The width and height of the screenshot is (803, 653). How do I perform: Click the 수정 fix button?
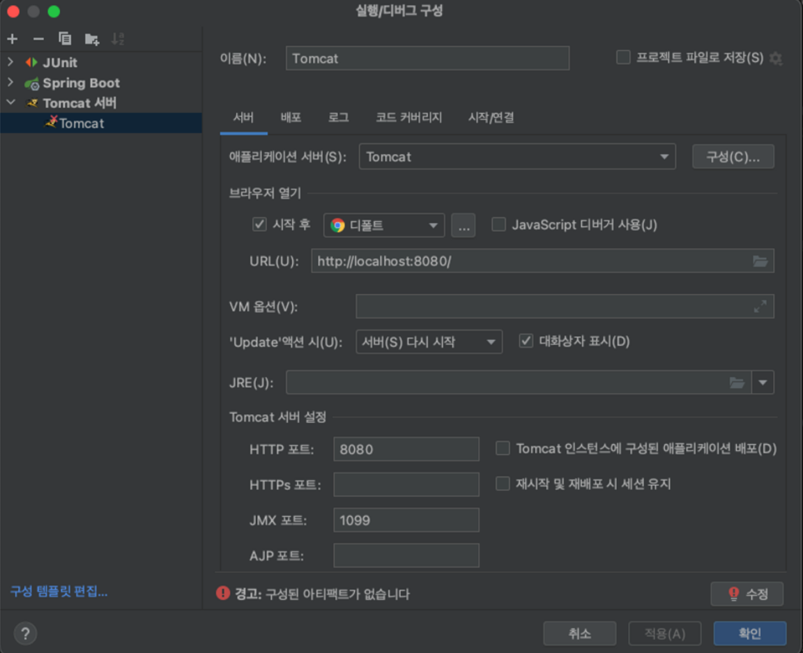click(747, 594)
